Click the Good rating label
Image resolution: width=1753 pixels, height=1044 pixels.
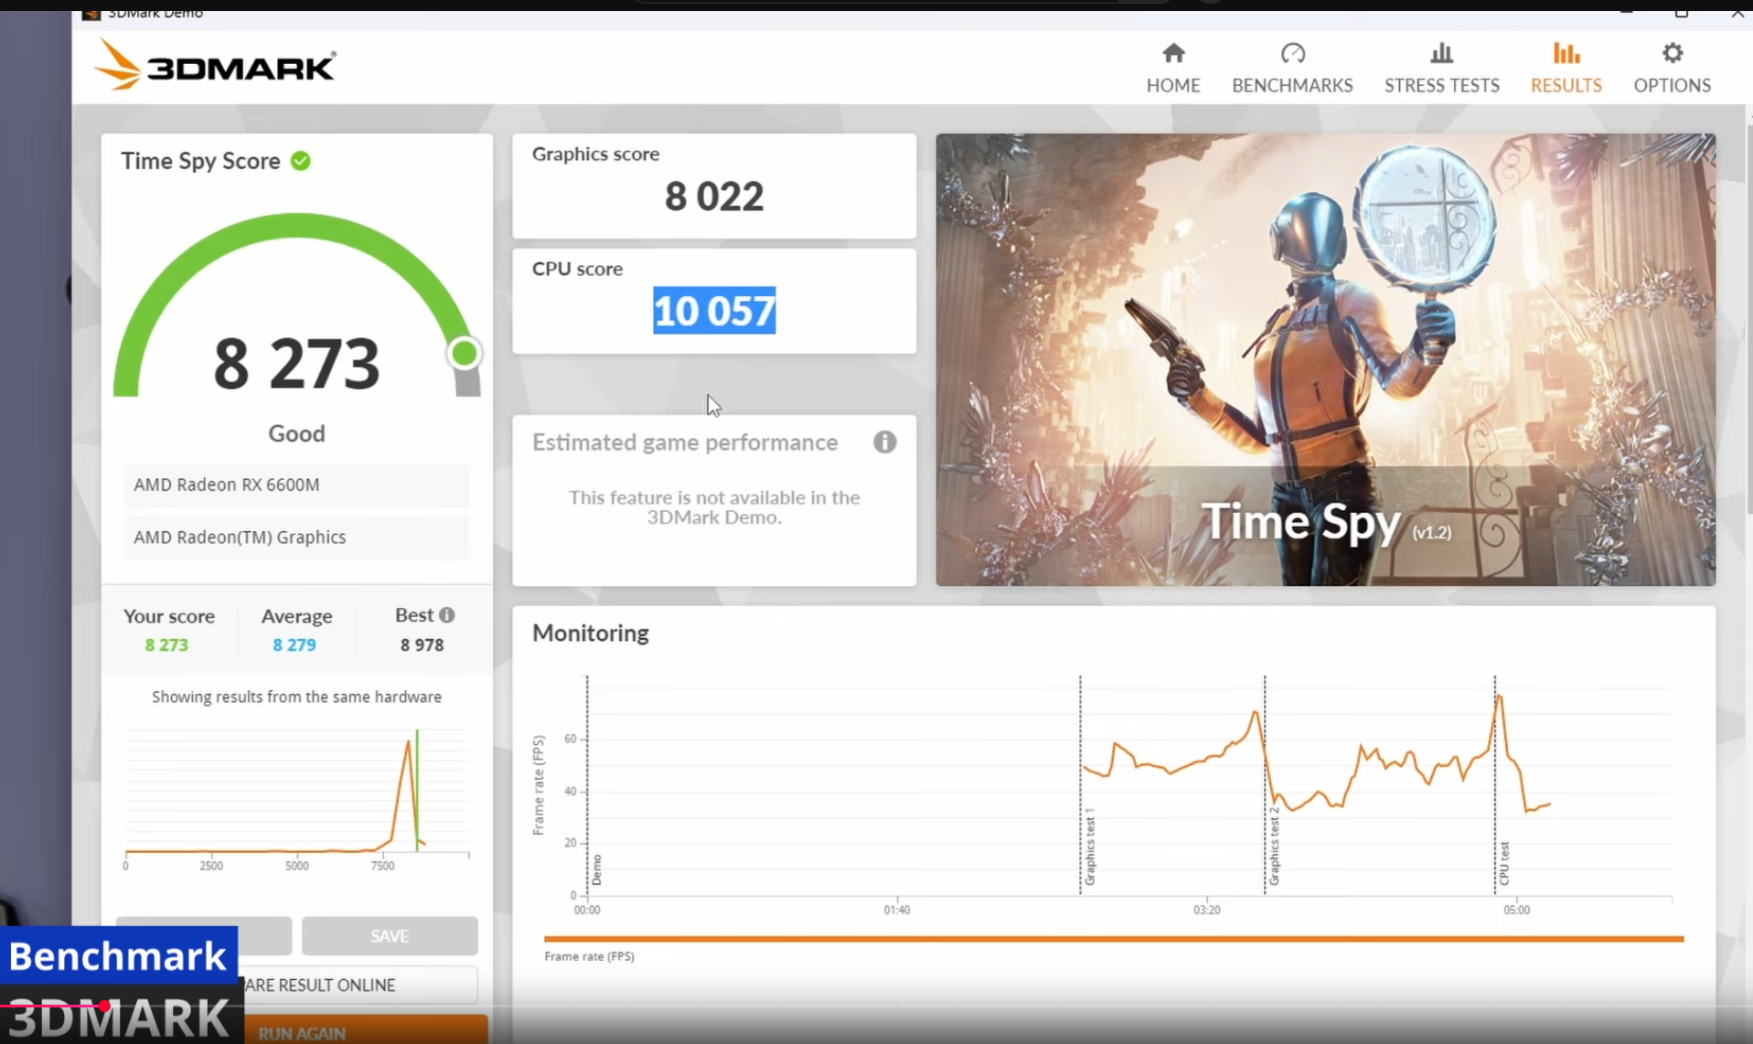pyautogui.click(x=296, y=433)
